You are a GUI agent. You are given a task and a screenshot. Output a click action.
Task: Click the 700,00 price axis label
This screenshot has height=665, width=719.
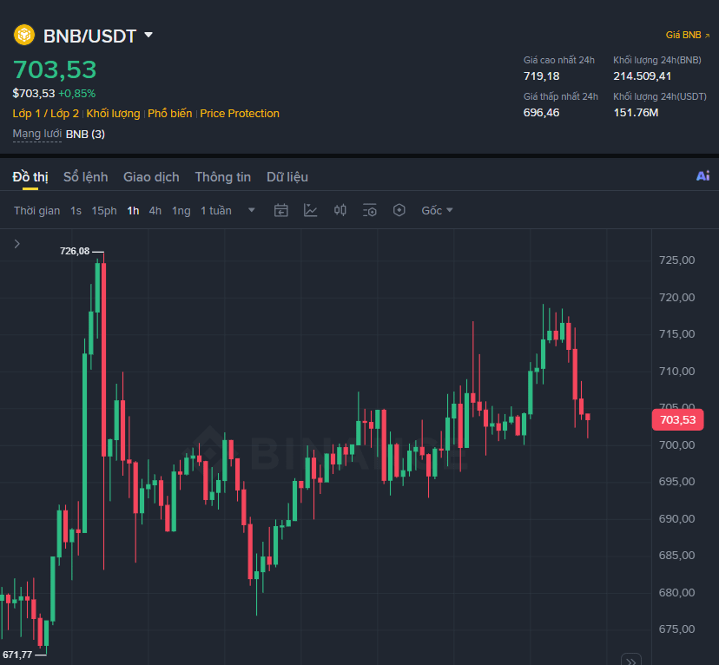click(676, 445)
